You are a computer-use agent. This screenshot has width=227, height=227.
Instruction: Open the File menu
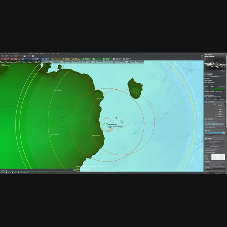pyautogui.click(x=2, y=54)
